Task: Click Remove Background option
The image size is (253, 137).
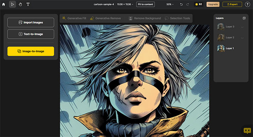Action: coord(145,18)
